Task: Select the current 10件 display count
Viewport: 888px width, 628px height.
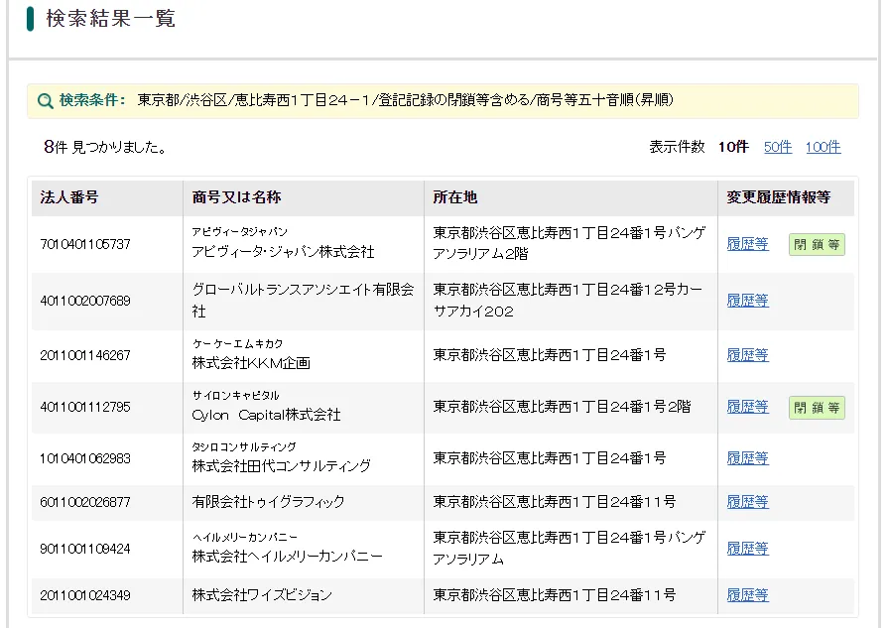Action: (x=733, y=147)
